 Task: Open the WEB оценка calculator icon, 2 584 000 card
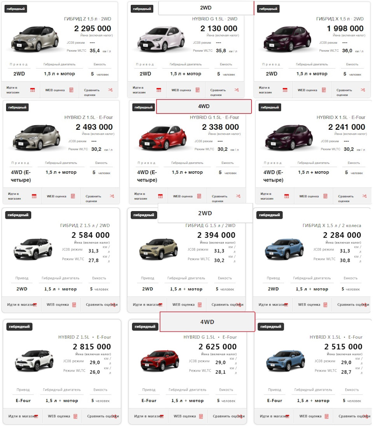(x=74, y=305)
